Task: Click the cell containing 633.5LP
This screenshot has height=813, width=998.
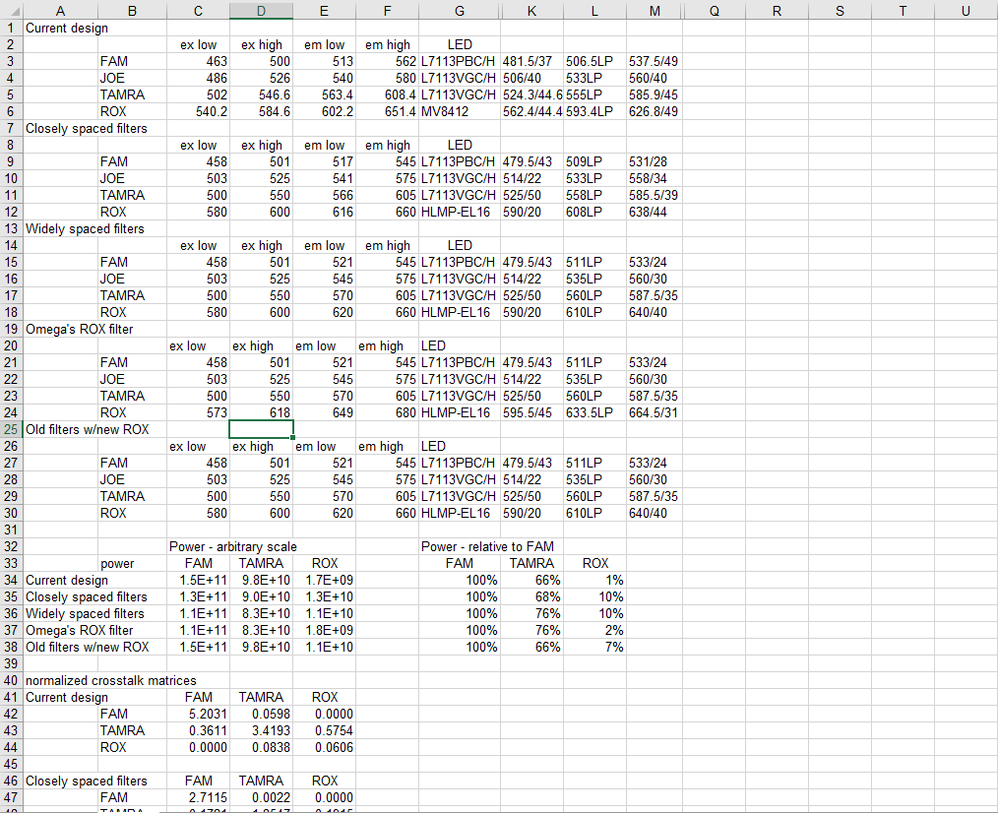Action: click(591, 412)
